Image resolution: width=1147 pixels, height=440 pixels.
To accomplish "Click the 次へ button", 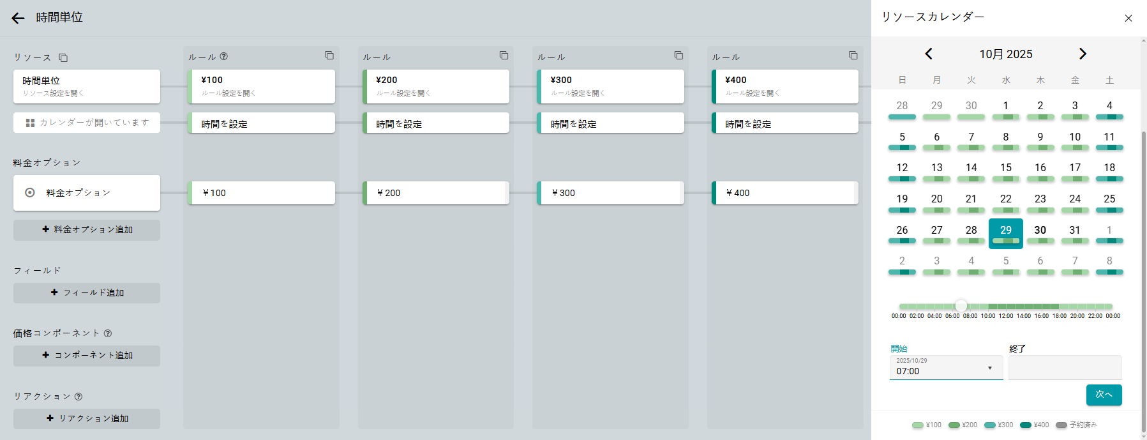I will click(1104, 395).
